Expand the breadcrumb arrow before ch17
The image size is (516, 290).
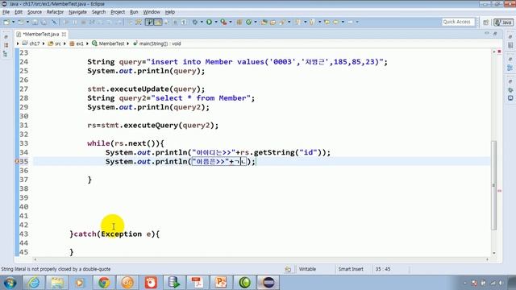tap(18, 43)
